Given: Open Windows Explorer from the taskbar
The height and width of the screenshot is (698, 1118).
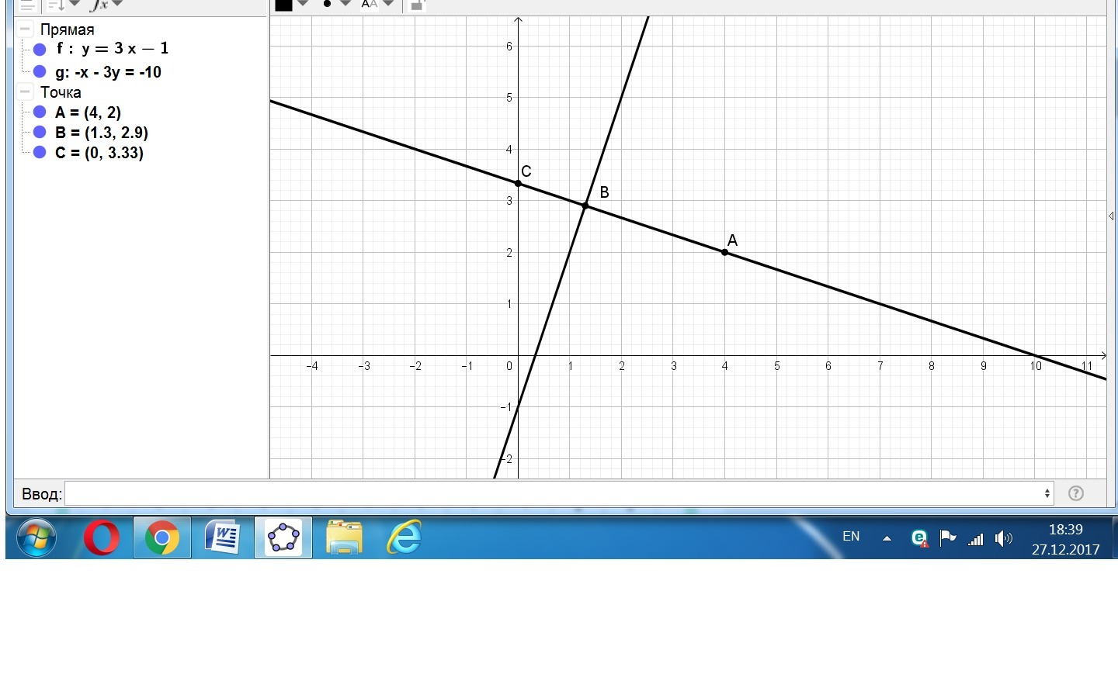Looking at the screenshot, I should click(344, 537).
